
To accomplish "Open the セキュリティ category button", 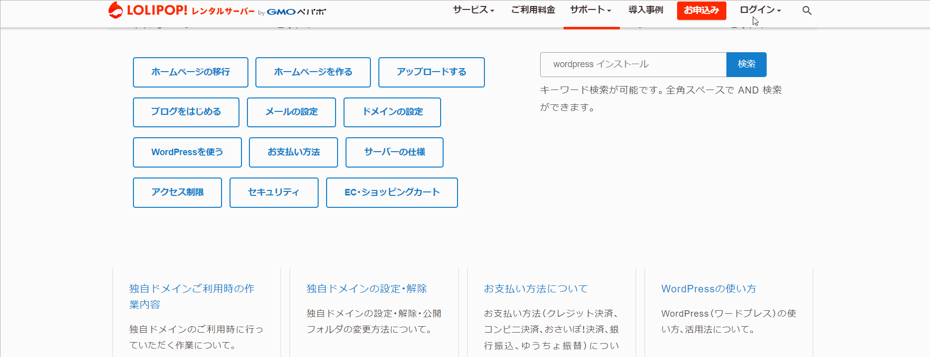I will [x=273, y=192].
